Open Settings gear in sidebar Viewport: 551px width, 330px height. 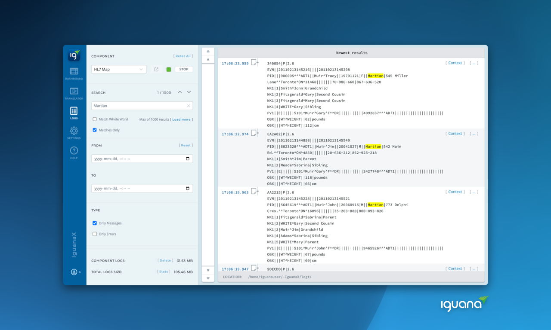[74, 132]
